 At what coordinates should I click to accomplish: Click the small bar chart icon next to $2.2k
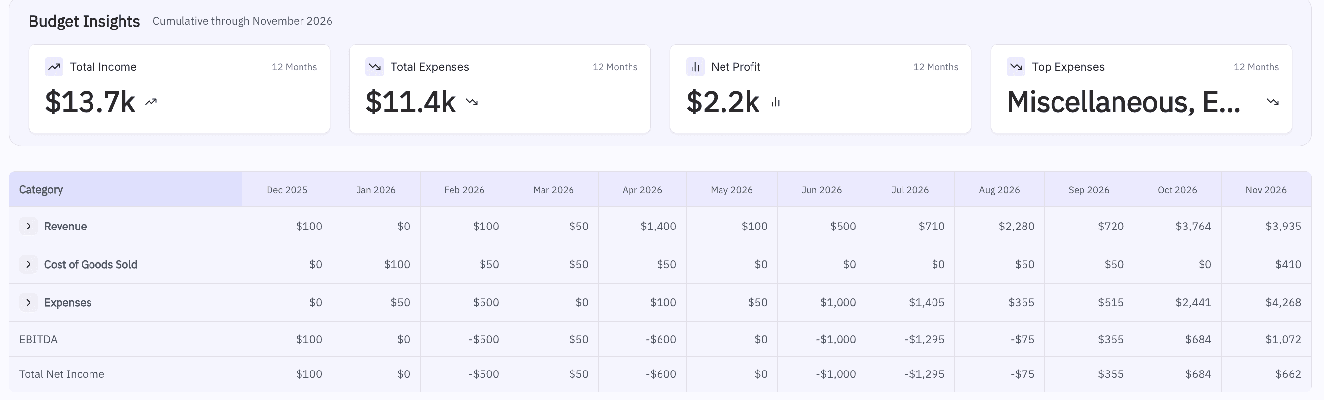pyautogui.click(x=776, y=102)
